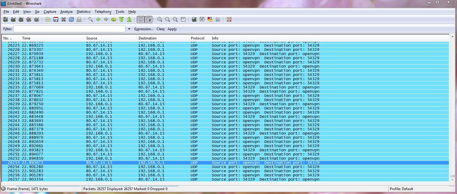
Task: Open the Help menu
Action: tap(132, 12)
